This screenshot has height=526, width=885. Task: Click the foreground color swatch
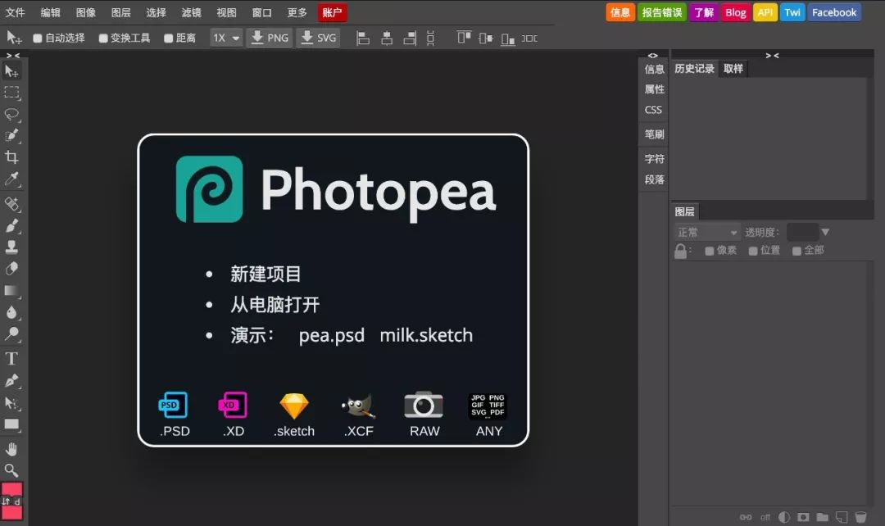click(11, 488)
